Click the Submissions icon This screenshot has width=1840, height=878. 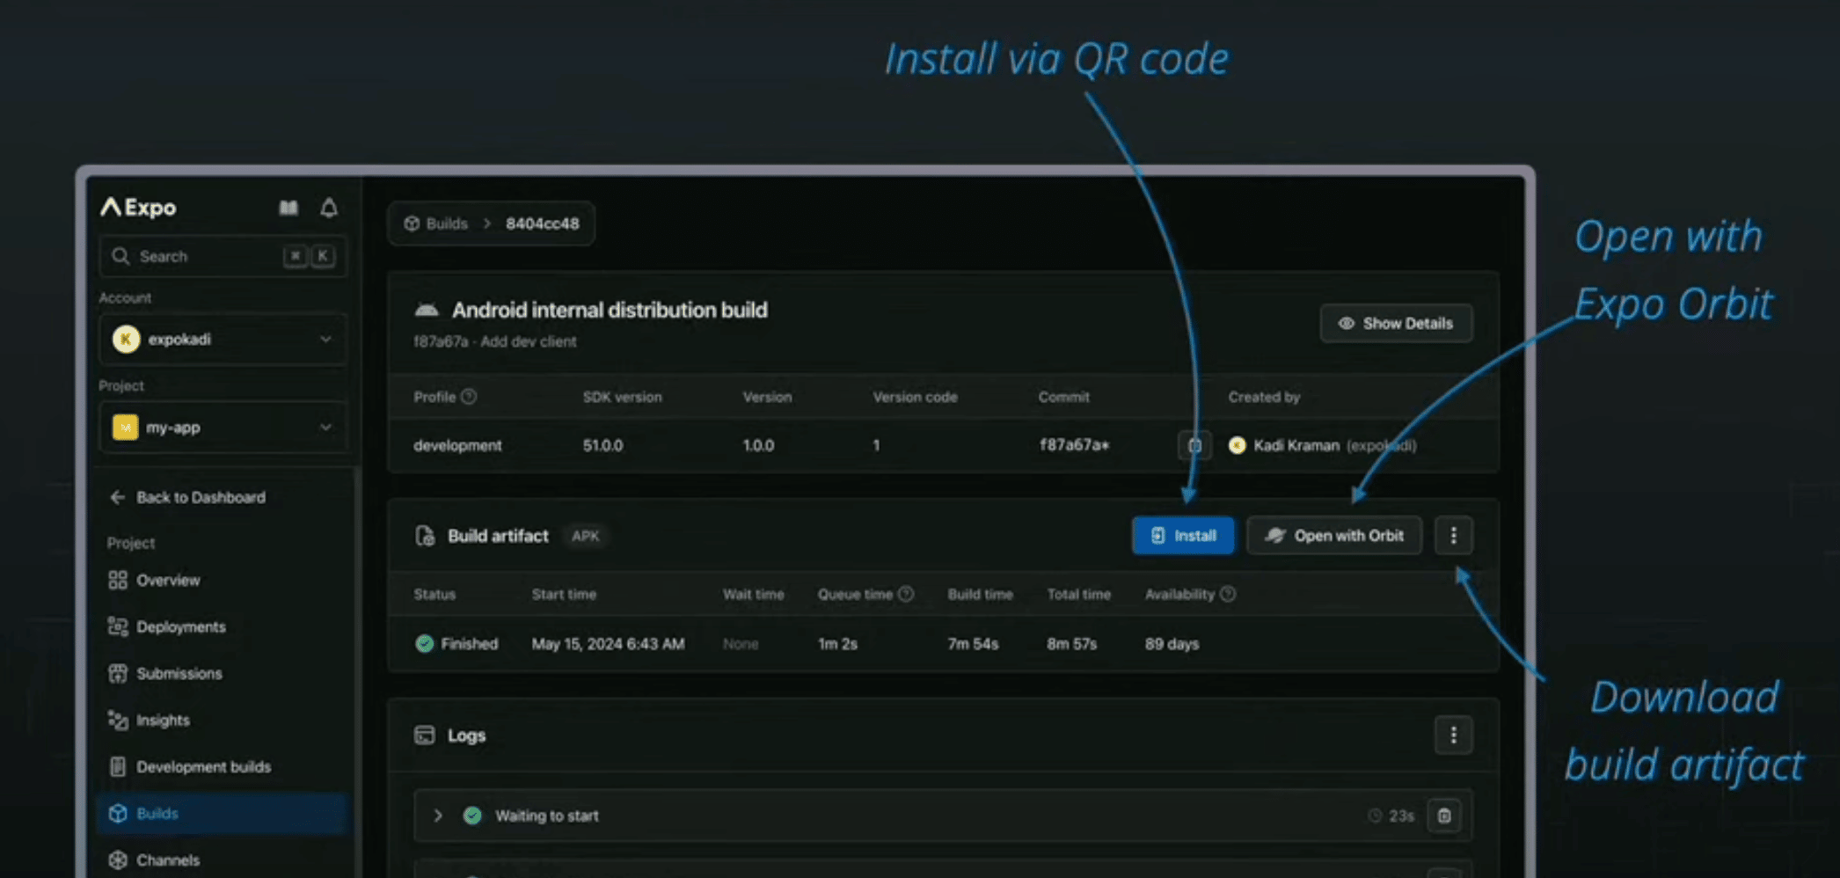pos(118,673)
